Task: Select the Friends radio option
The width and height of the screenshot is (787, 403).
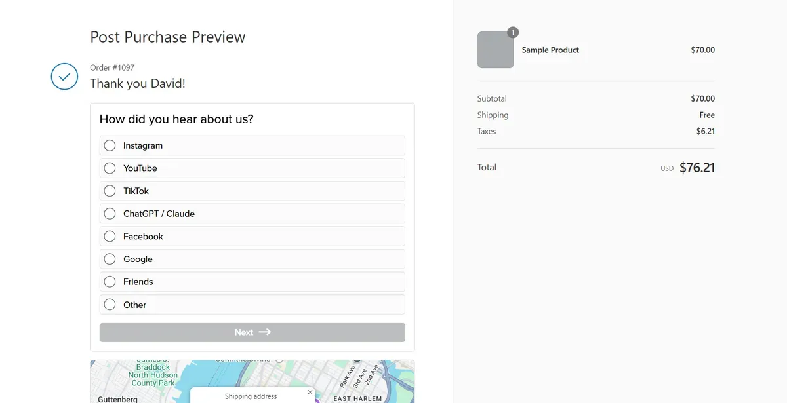Action: (252, 282)
